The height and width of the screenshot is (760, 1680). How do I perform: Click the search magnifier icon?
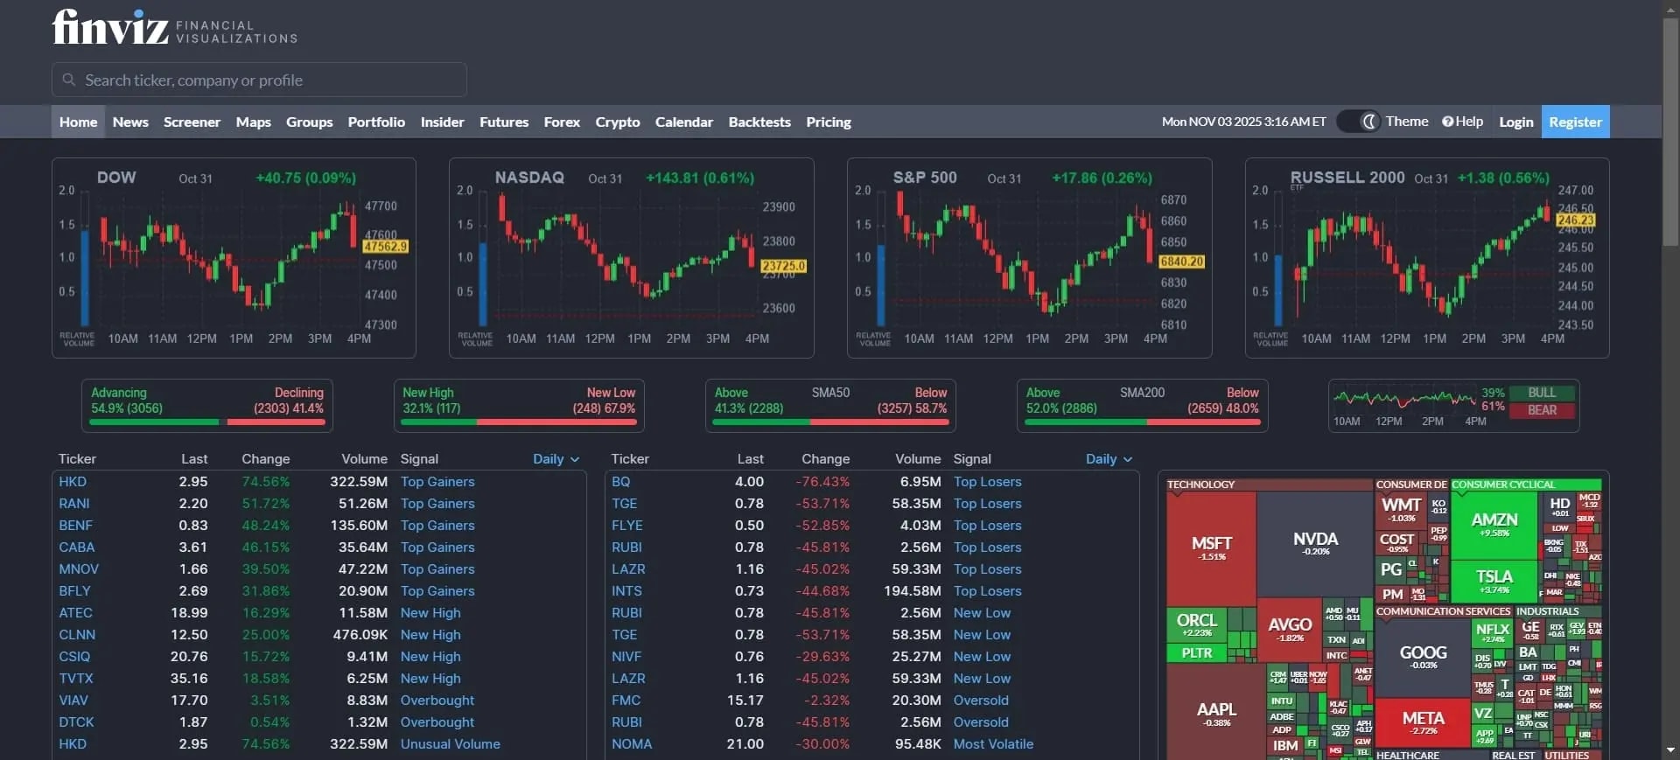point(69,80)
